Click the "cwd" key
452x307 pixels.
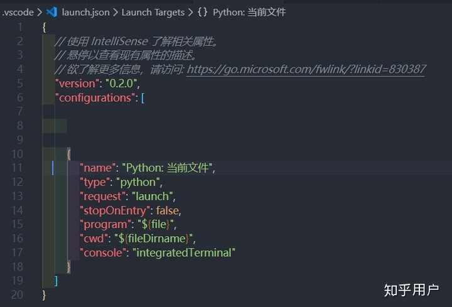(94, 239)
